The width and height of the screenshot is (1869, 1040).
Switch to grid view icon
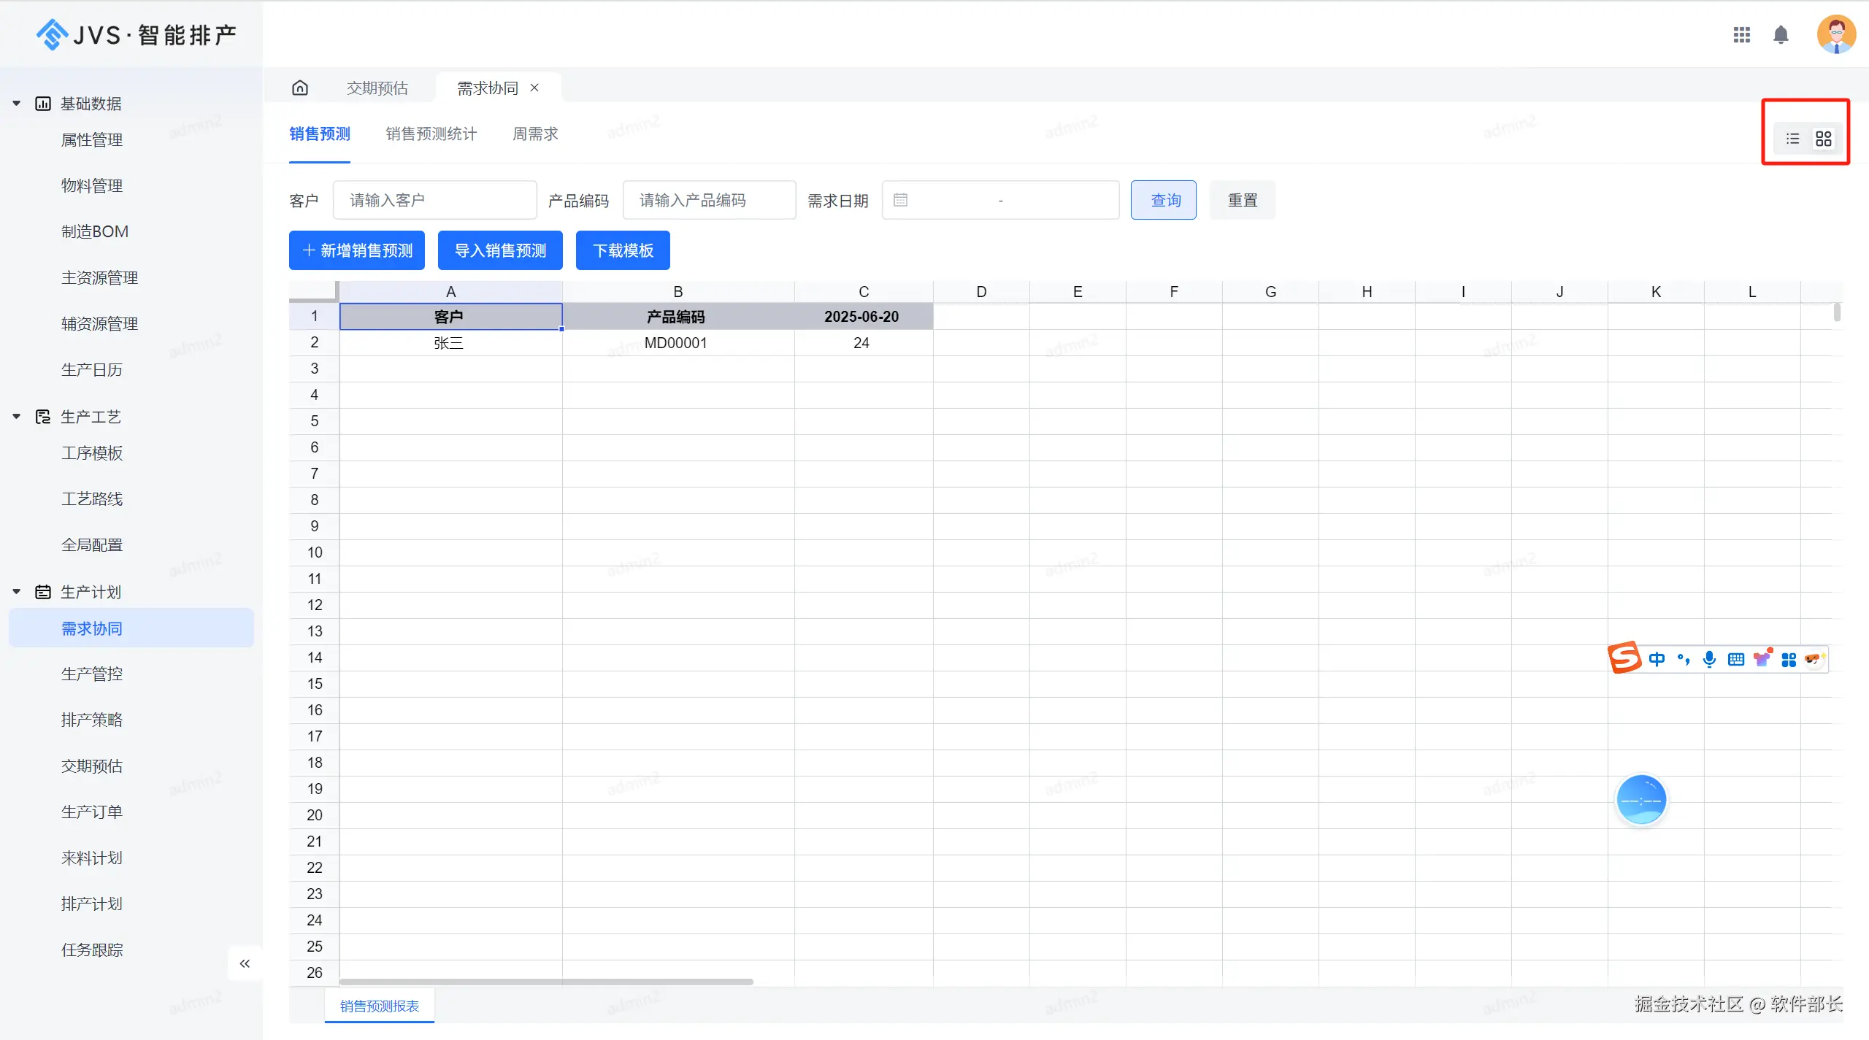(1823, 139)
